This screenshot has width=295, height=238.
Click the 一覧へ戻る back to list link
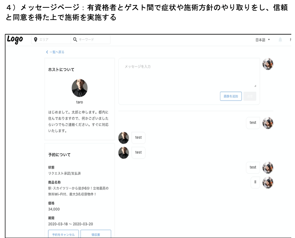click(57, 52)
